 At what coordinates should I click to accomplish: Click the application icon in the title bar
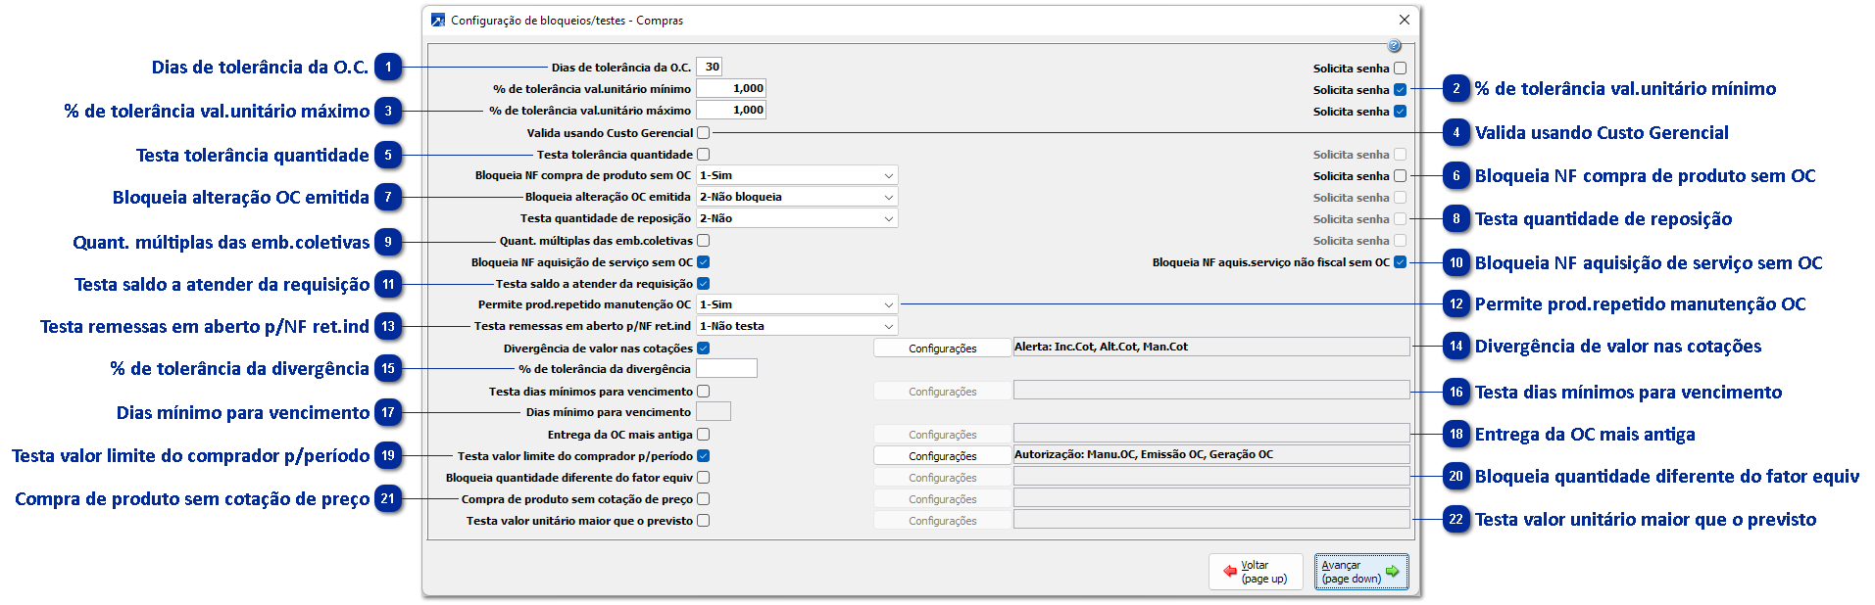pos(438,20)
